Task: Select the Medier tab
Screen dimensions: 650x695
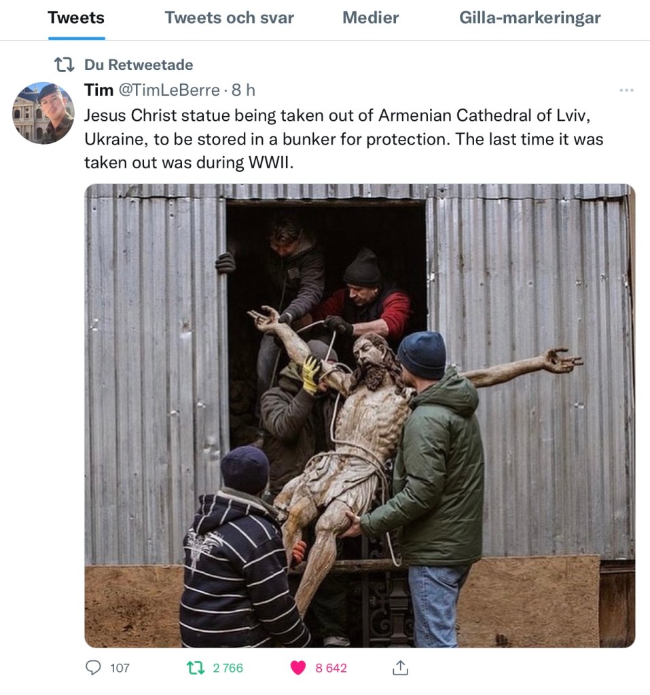Action: point(369,18)
